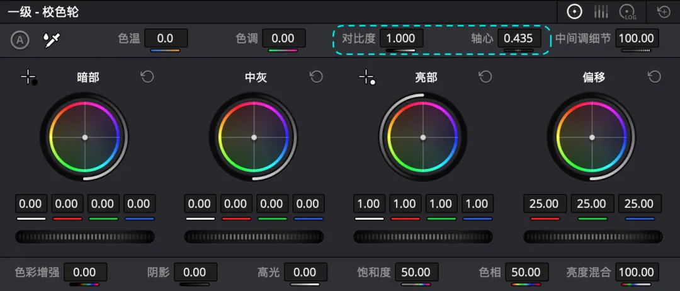Reset the 暗部 color wheel
Screen dimensions: 680x291
[147, 77]
